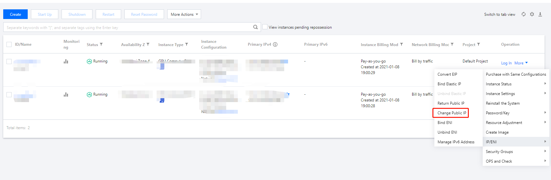This screenshot has width=551, height=180.
Task: Filter by Instance Type column
Action: (x=187, y=44)
